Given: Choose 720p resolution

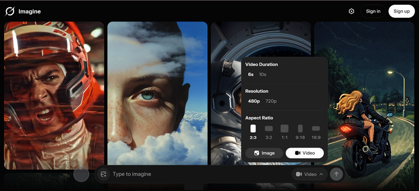Looking at the screenshot, I should pos(271,101).
